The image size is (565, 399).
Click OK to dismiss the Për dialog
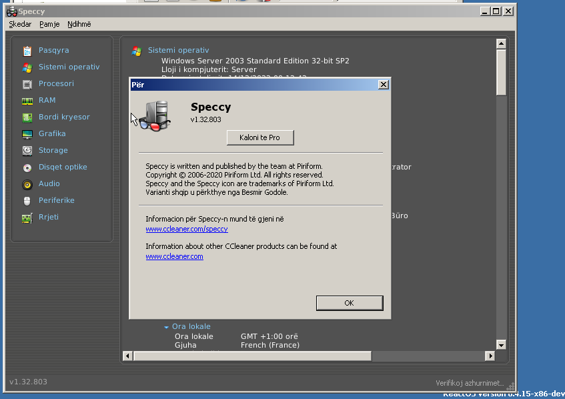pos(349,303)
